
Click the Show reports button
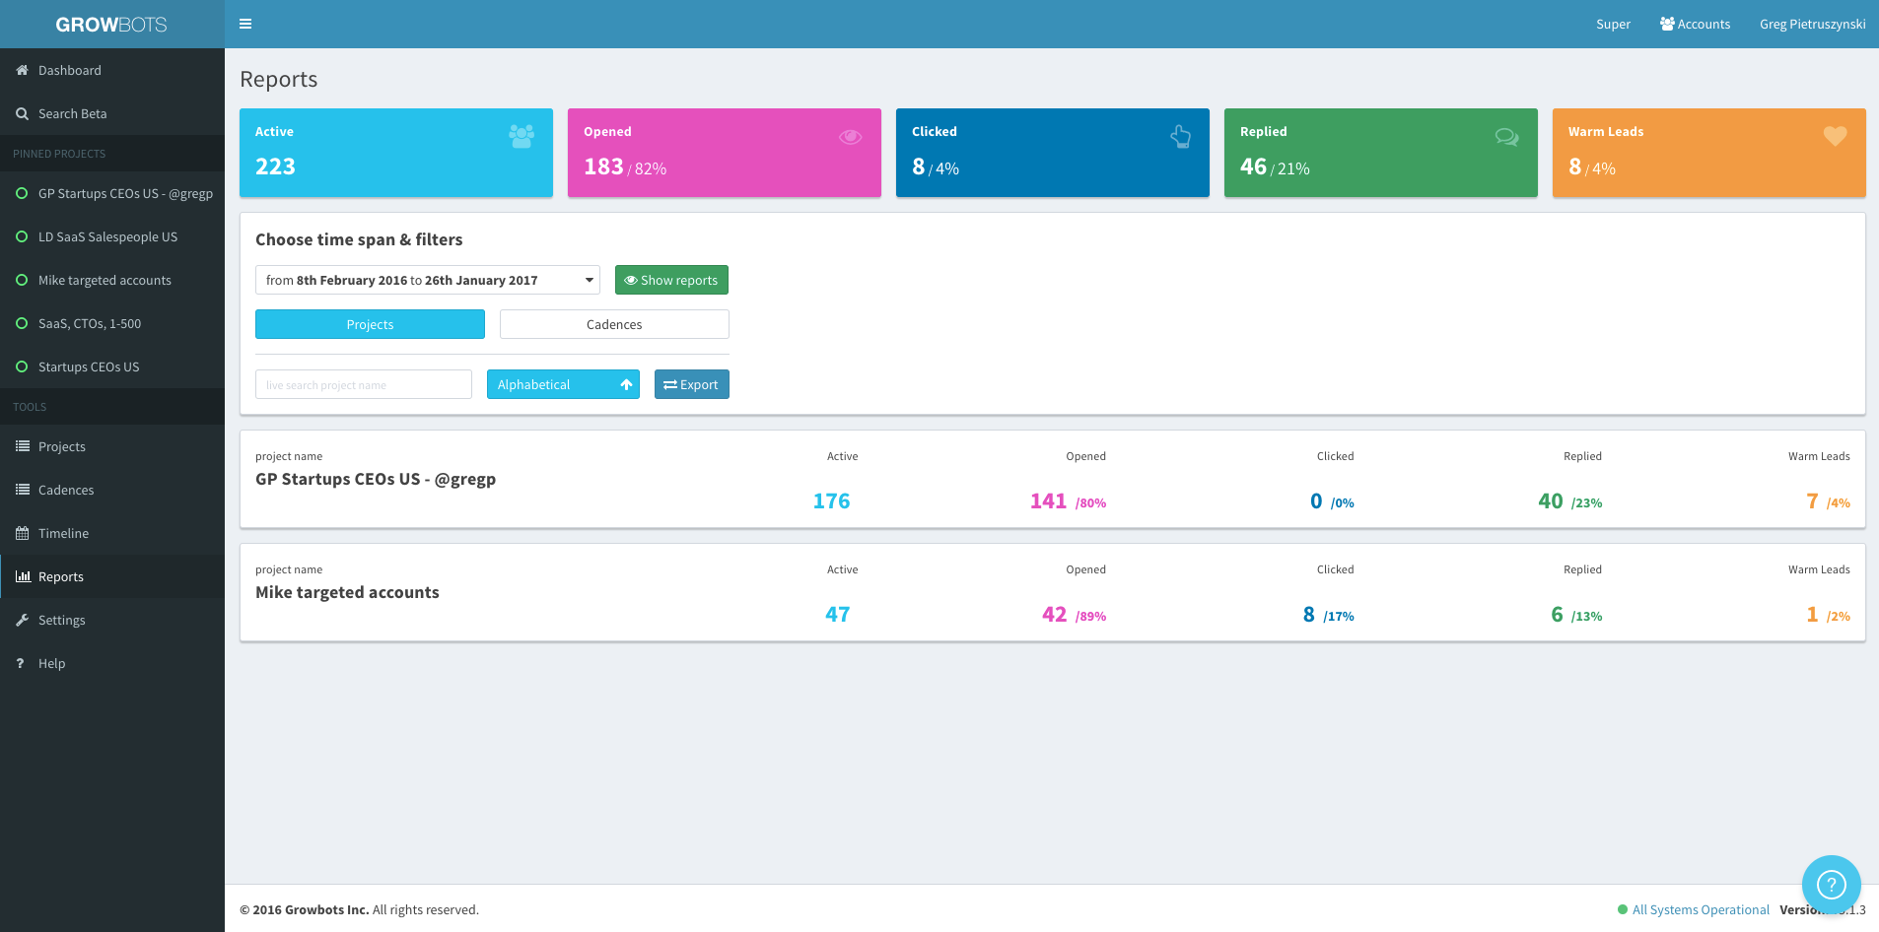click(671, 280)
